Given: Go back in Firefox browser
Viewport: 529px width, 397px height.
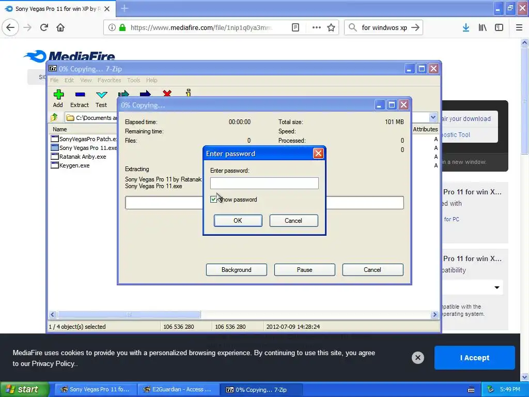Looking at the screenshot, I should (x=10, y=27).
